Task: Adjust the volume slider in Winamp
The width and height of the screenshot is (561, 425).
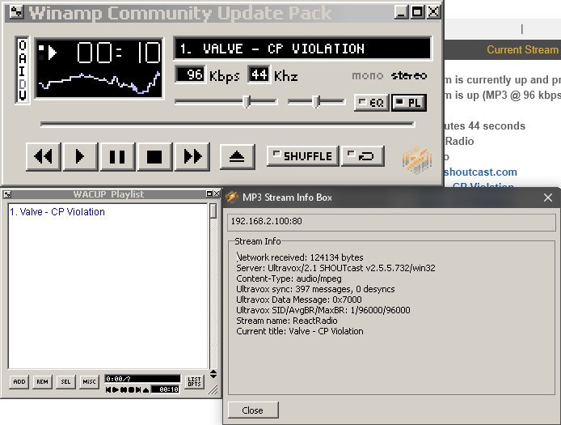Action: (x=226, y=102)
